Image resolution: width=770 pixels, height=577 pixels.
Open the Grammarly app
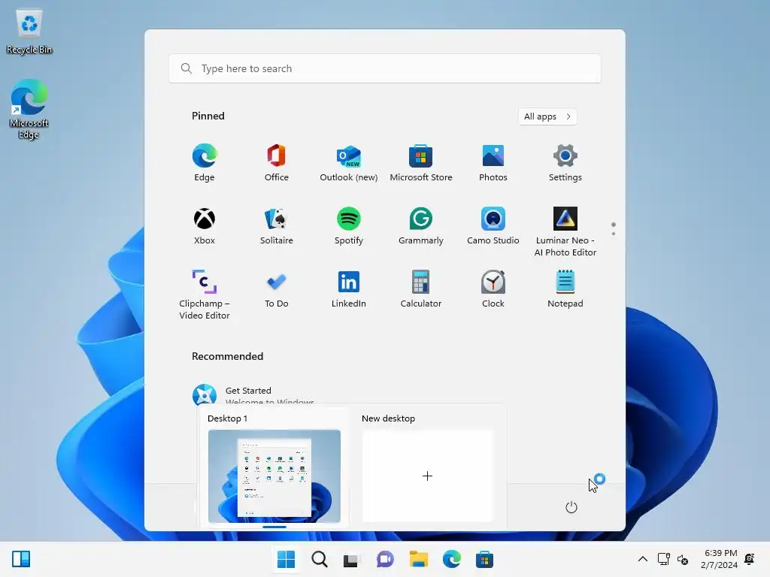coord(421,225)
